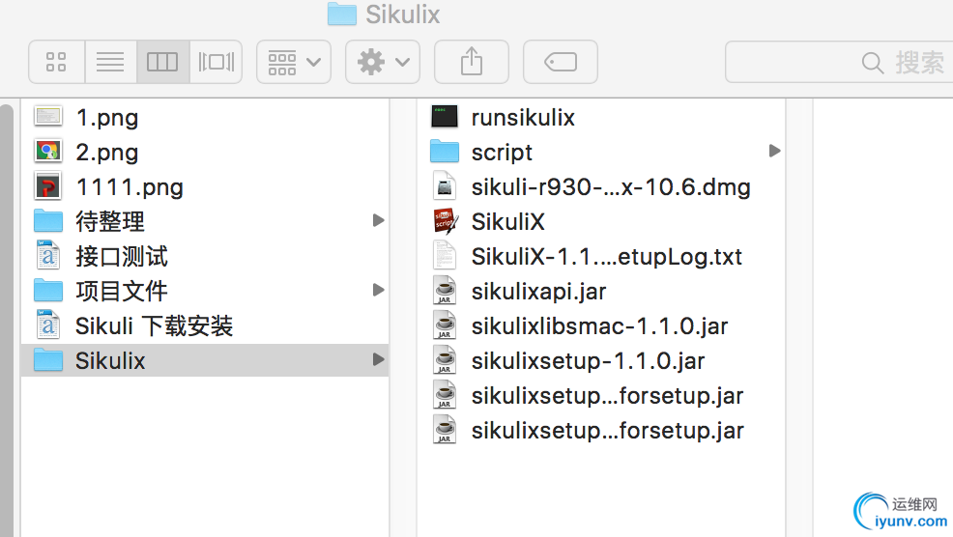Click the Sikulix row disclosure arrow
953x537 pixels.
point(378,359)
